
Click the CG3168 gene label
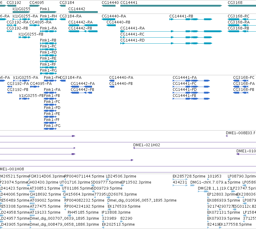pyautogui.click(x=235, y=3)
